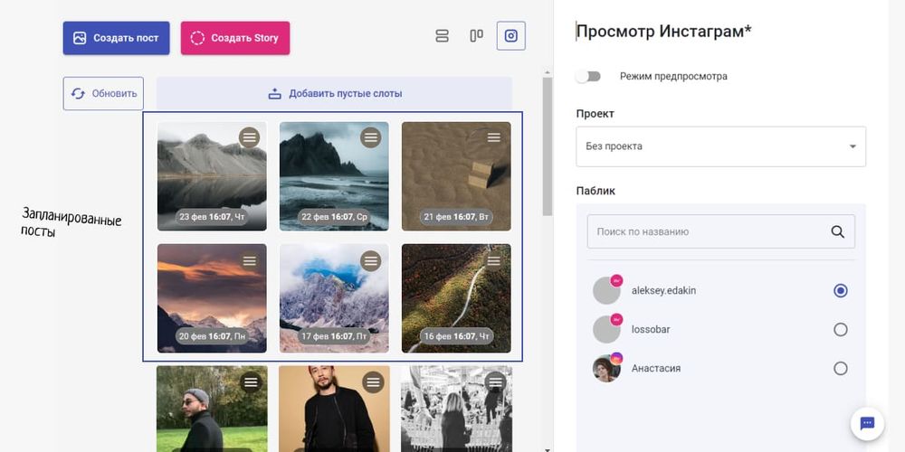Open menu on 22 фев post thumbnail

point(371,137)
